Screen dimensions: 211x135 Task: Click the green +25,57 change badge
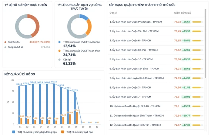[186, 22]
